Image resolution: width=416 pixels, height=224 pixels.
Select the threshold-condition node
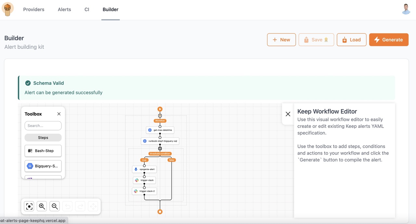click(160, 154)
